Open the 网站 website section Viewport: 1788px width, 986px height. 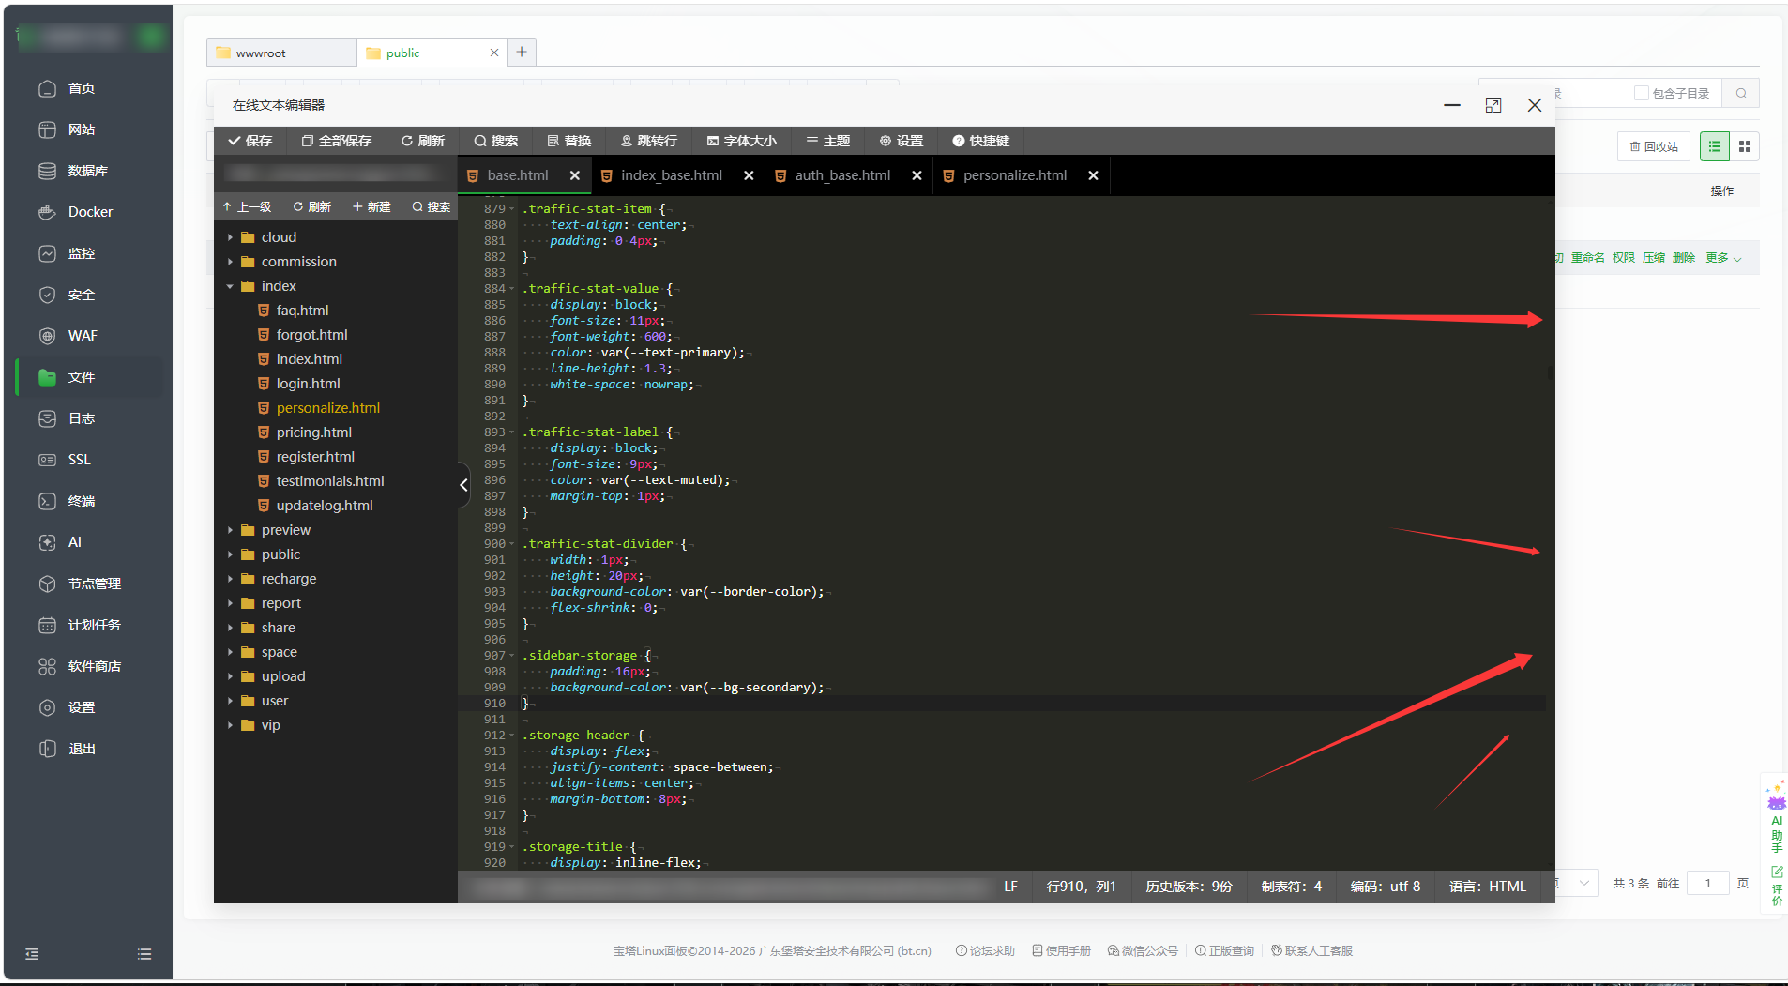tap(81, 129)
